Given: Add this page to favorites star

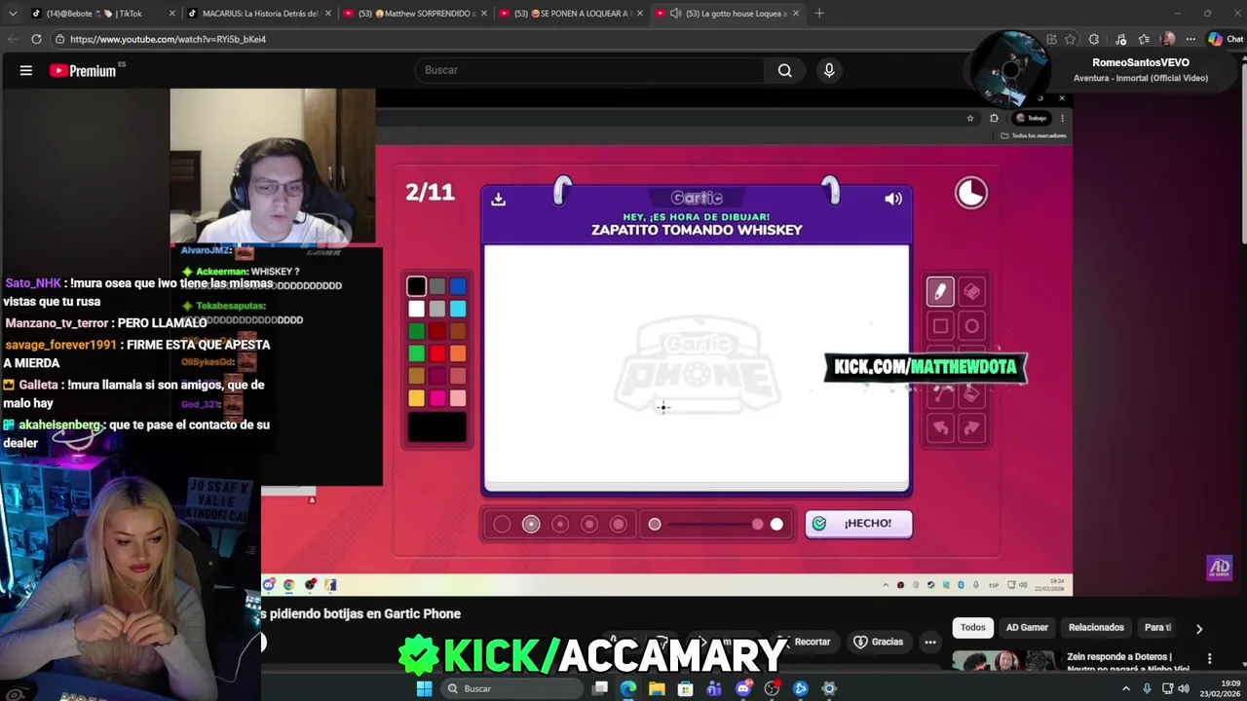Looking at the screenshot, I should click(1071, 39).
